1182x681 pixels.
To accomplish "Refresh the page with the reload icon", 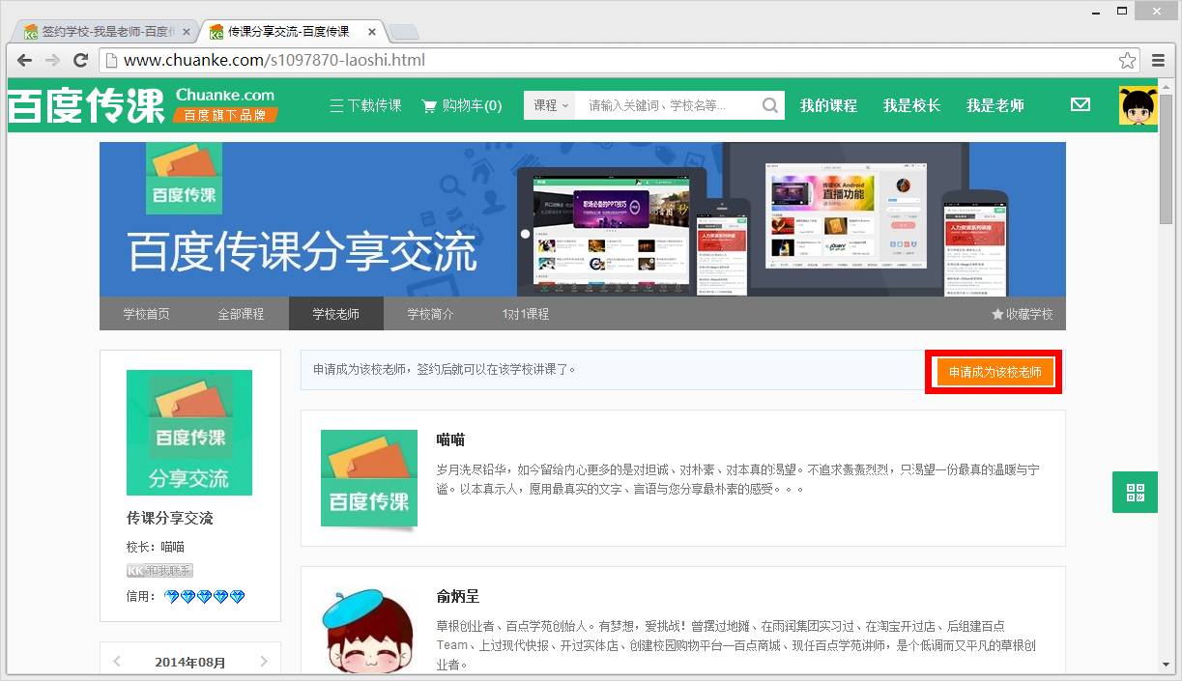I will point(81,59).
